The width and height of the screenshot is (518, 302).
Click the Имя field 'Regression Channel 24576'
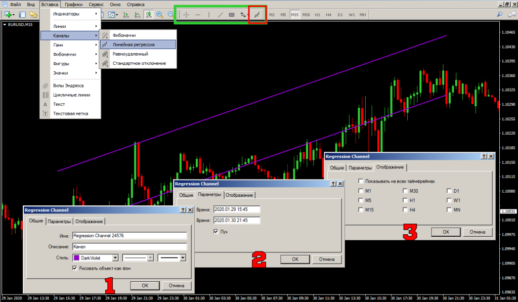[x=129, y=236]
